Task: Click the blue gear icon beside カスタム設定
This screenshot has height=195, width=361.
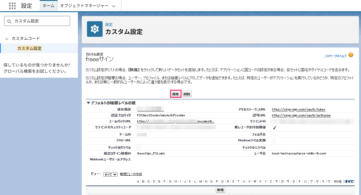Action: 94,29
